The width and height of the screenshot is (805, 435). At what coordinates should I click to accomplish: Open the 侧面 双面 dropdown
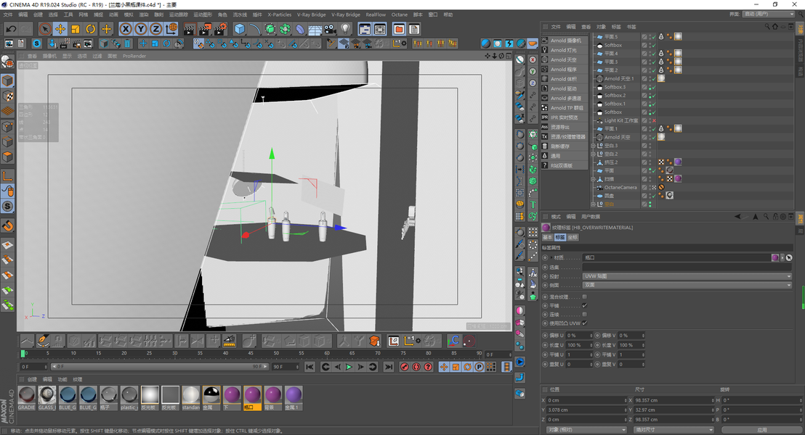(687, 285)
